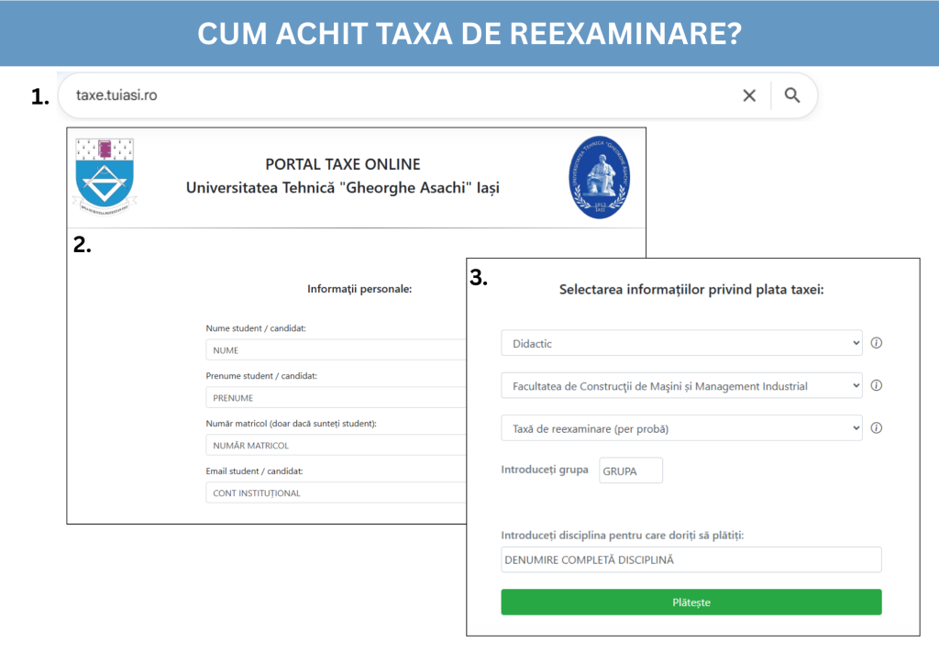This screenshot has width=939, height=664.
Task: Expand the Facultatea de Construcții de Mașini dropdown
Action: click(681, 386)
